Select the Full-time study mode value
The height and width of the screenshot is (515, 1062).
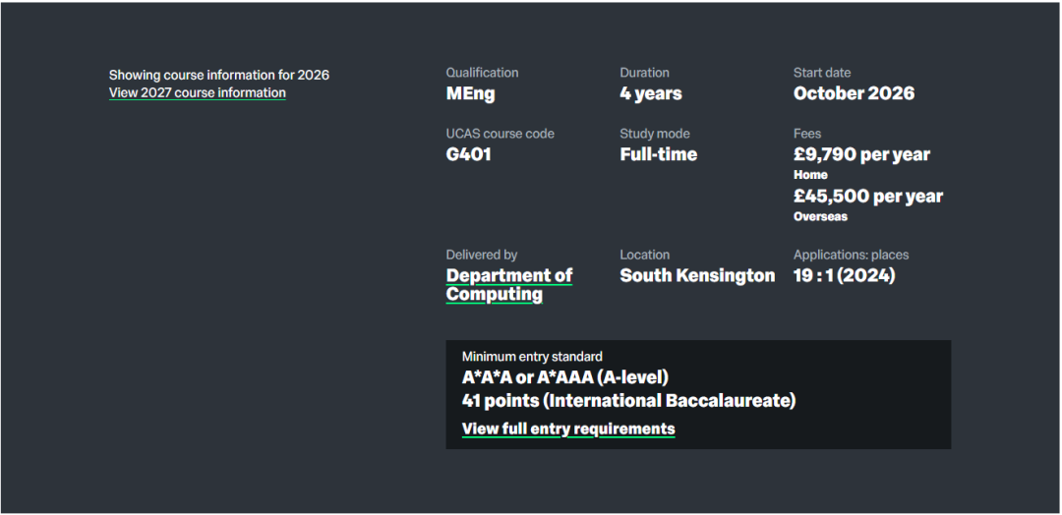[x=658, y=155]
